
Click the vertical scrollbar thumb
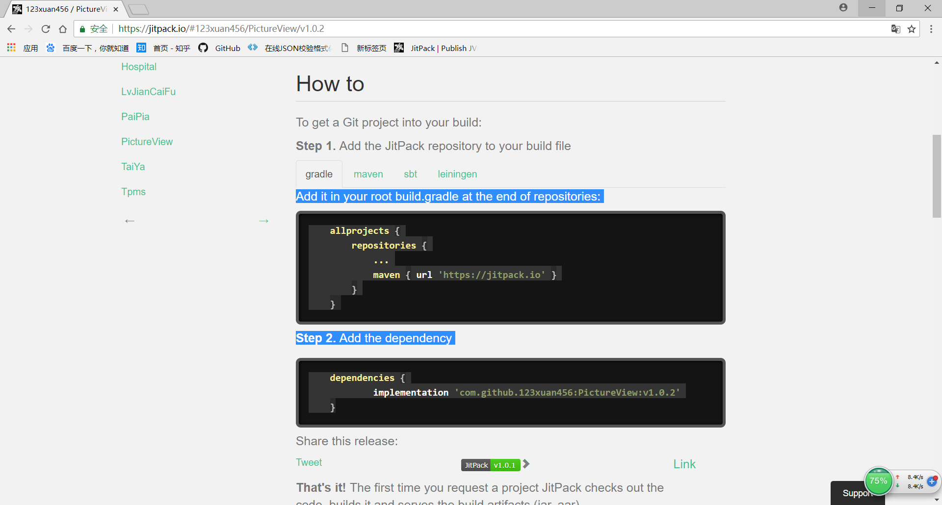(x=937, y=176)
